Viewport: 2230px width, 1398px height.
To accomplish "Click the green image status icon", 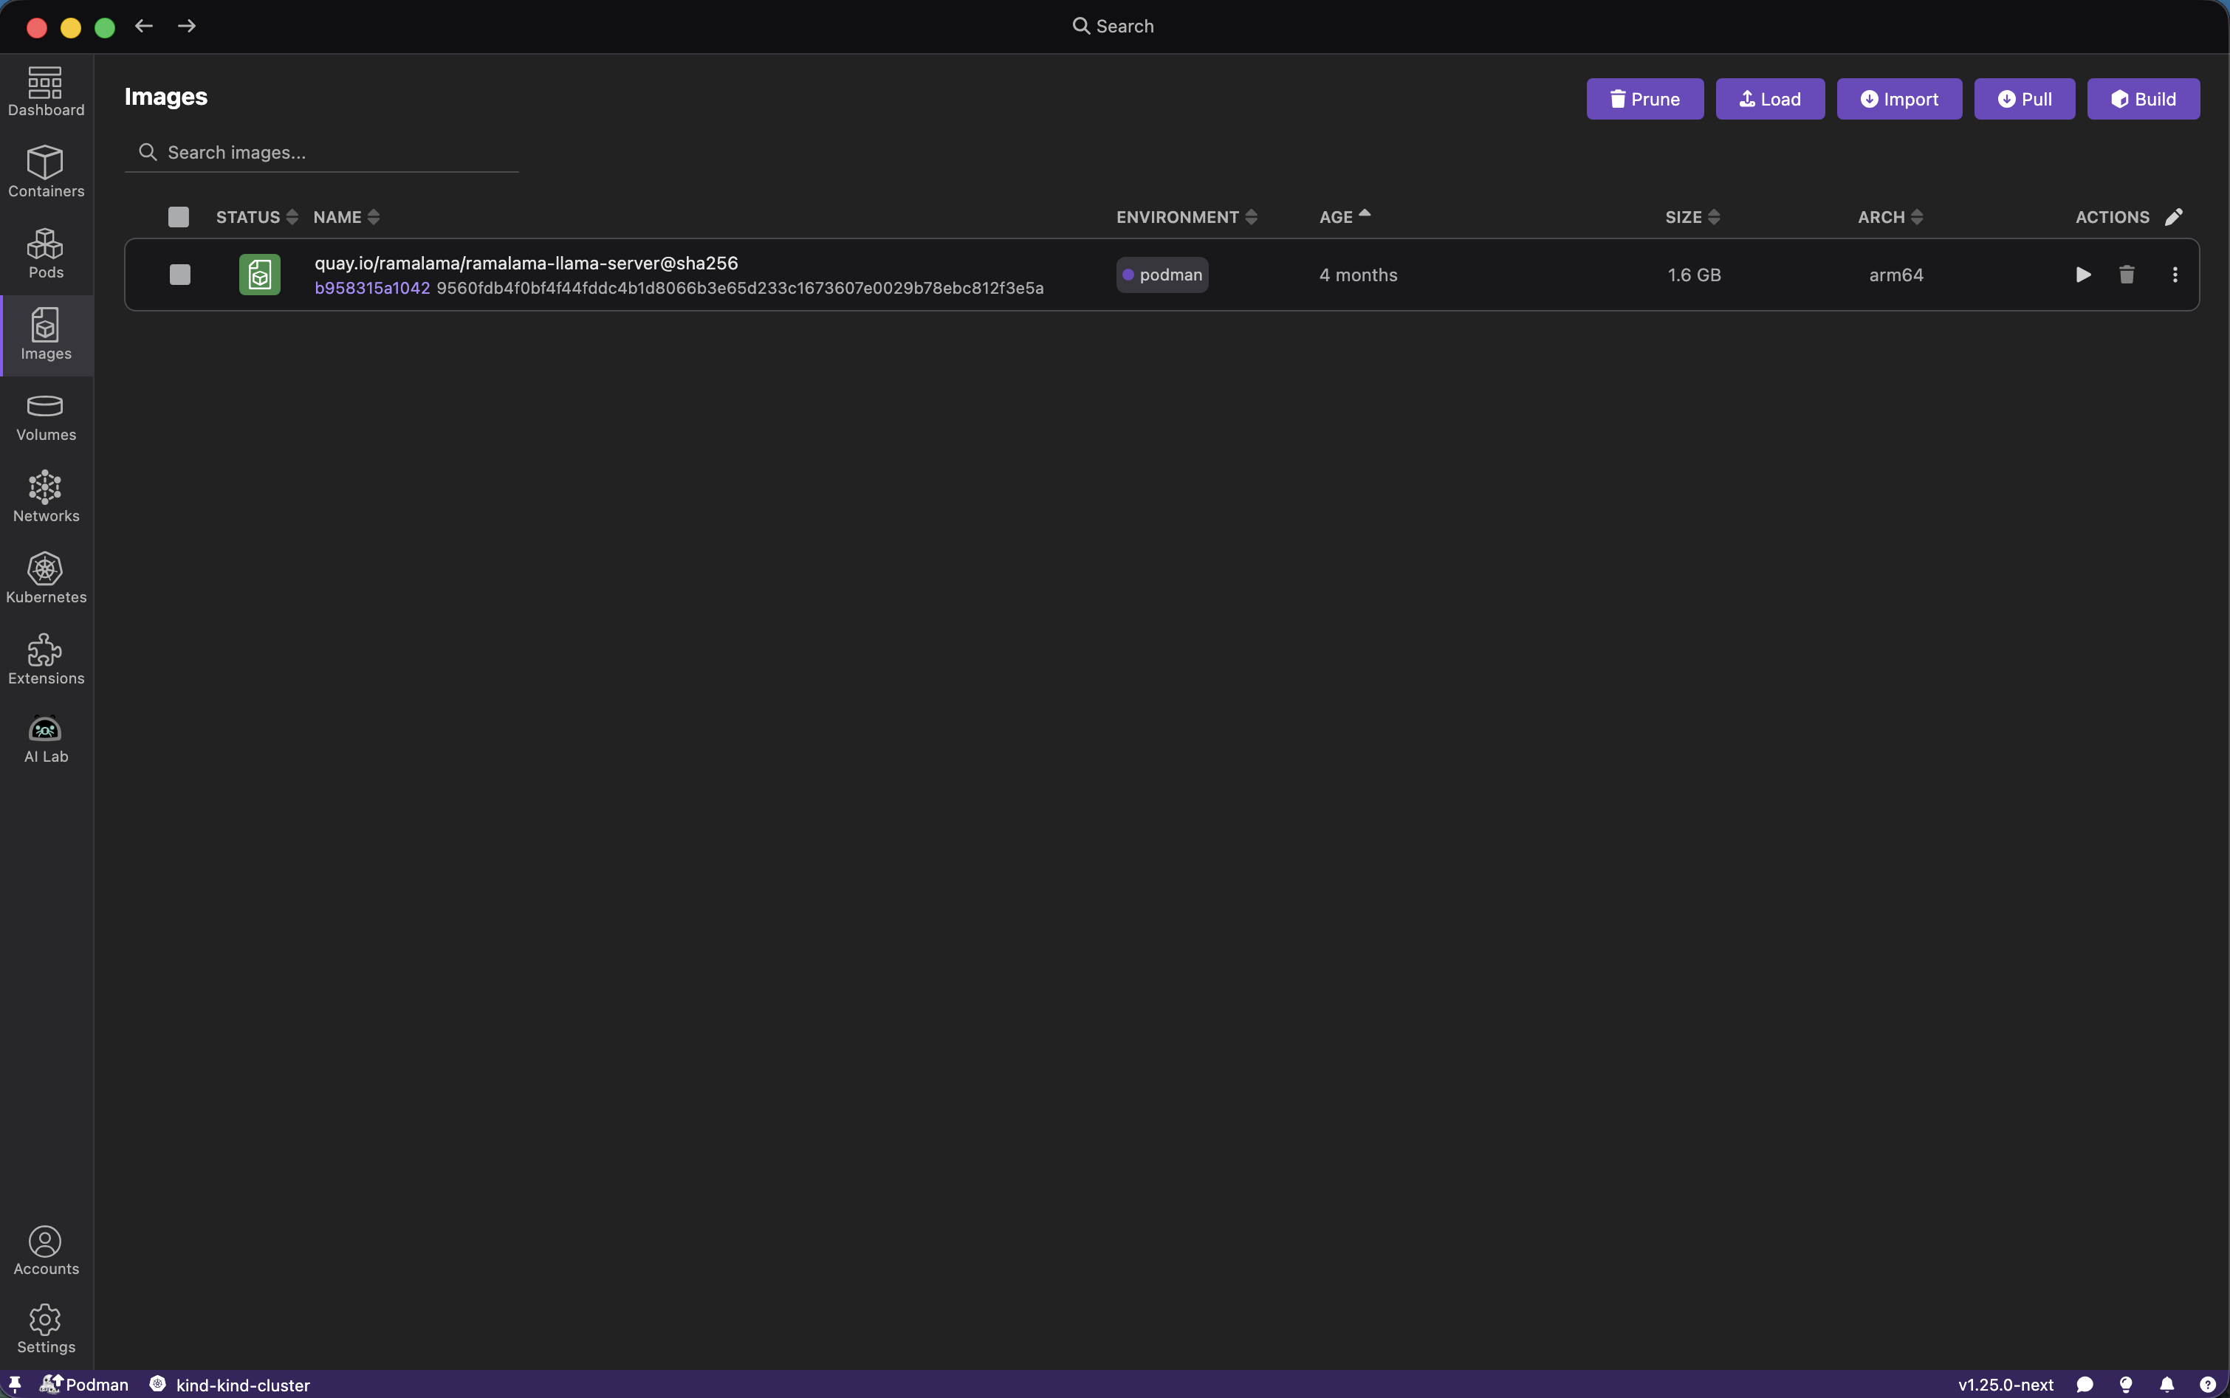I will point(260,275).
